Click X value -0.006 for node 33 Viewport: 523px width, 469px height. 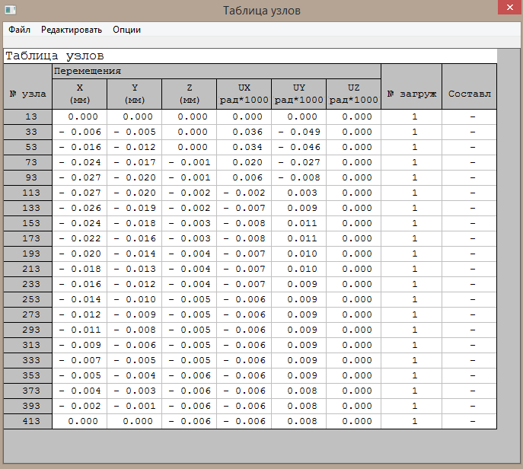(80, 132)
